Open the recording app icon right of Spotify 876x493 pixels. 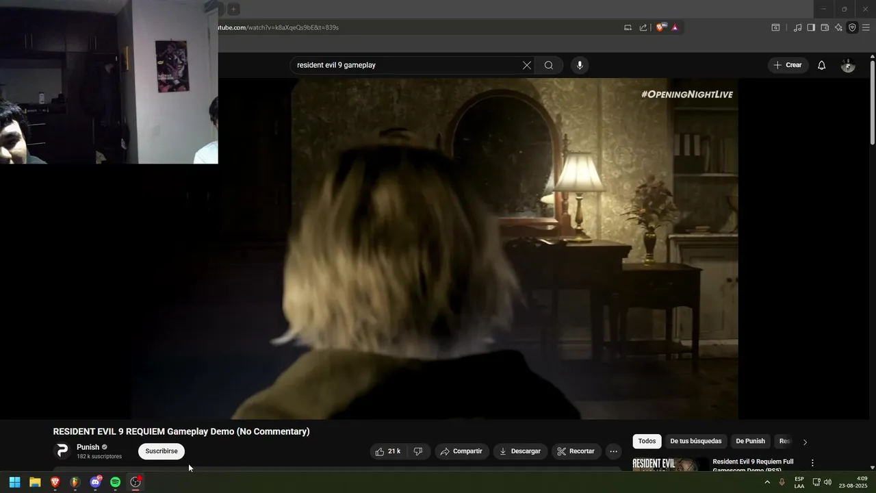136,482
